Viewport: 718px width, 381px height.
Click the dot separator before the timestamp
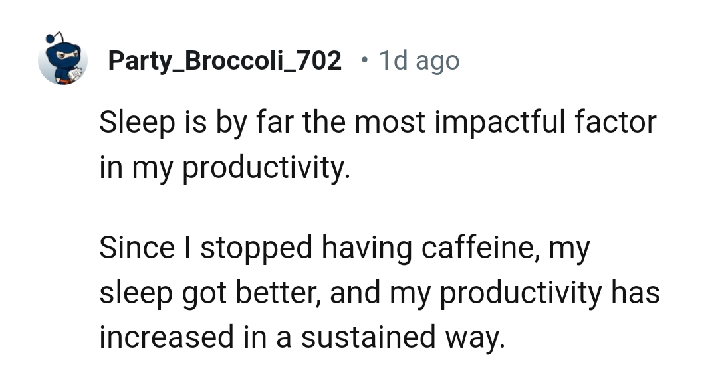(x=363, y=61)
